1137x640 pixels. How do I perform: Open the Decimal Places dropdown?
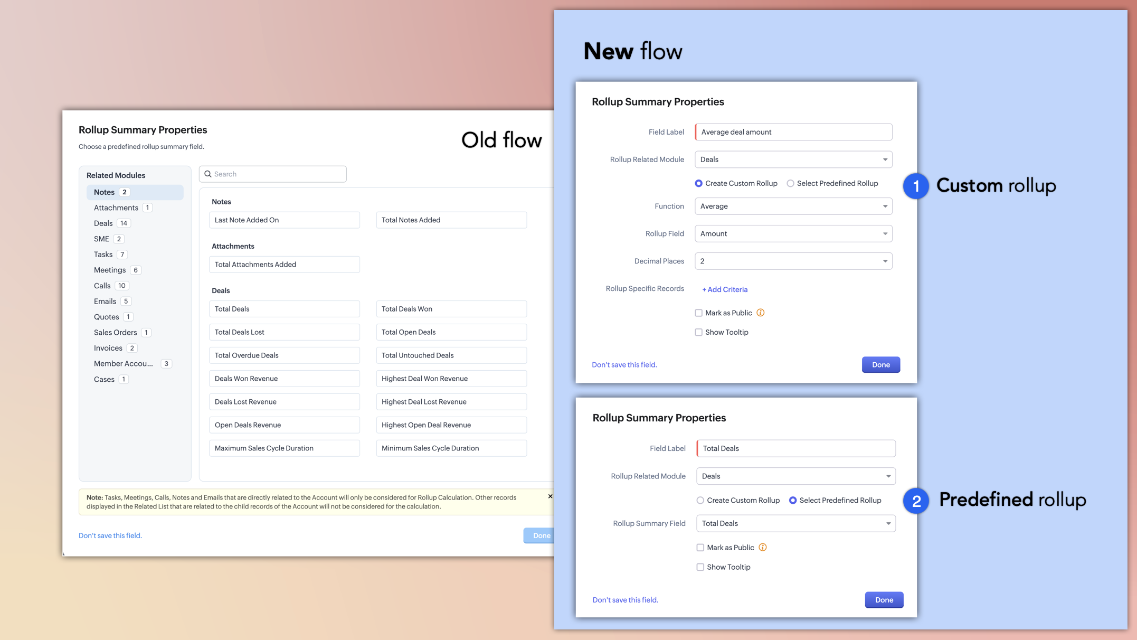click(x=793, y=261)
